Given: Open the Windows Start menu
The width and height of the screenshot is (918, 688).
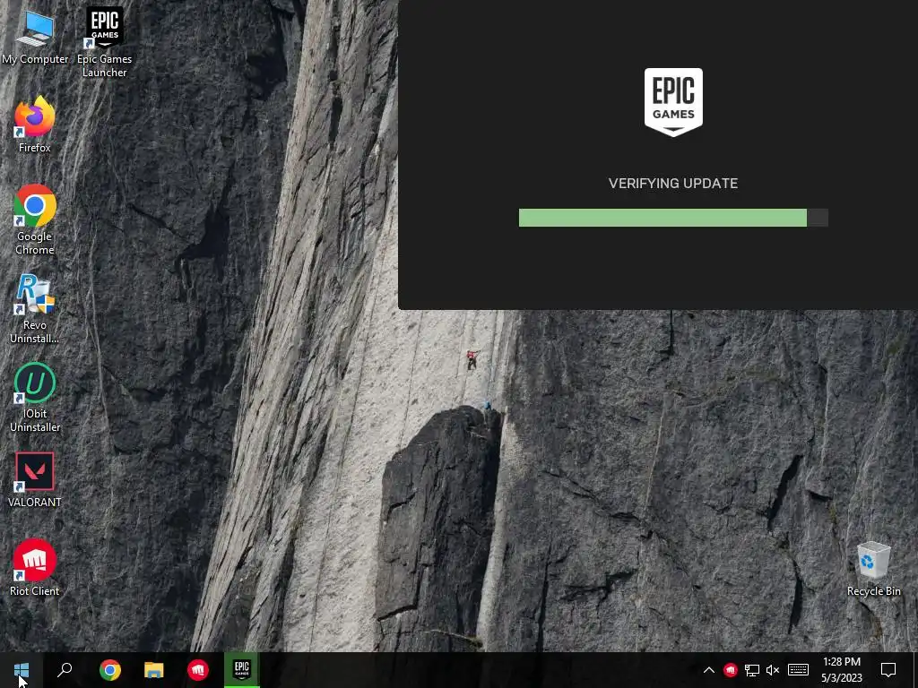Looking at the screenshot, I should tap(22, 670).
